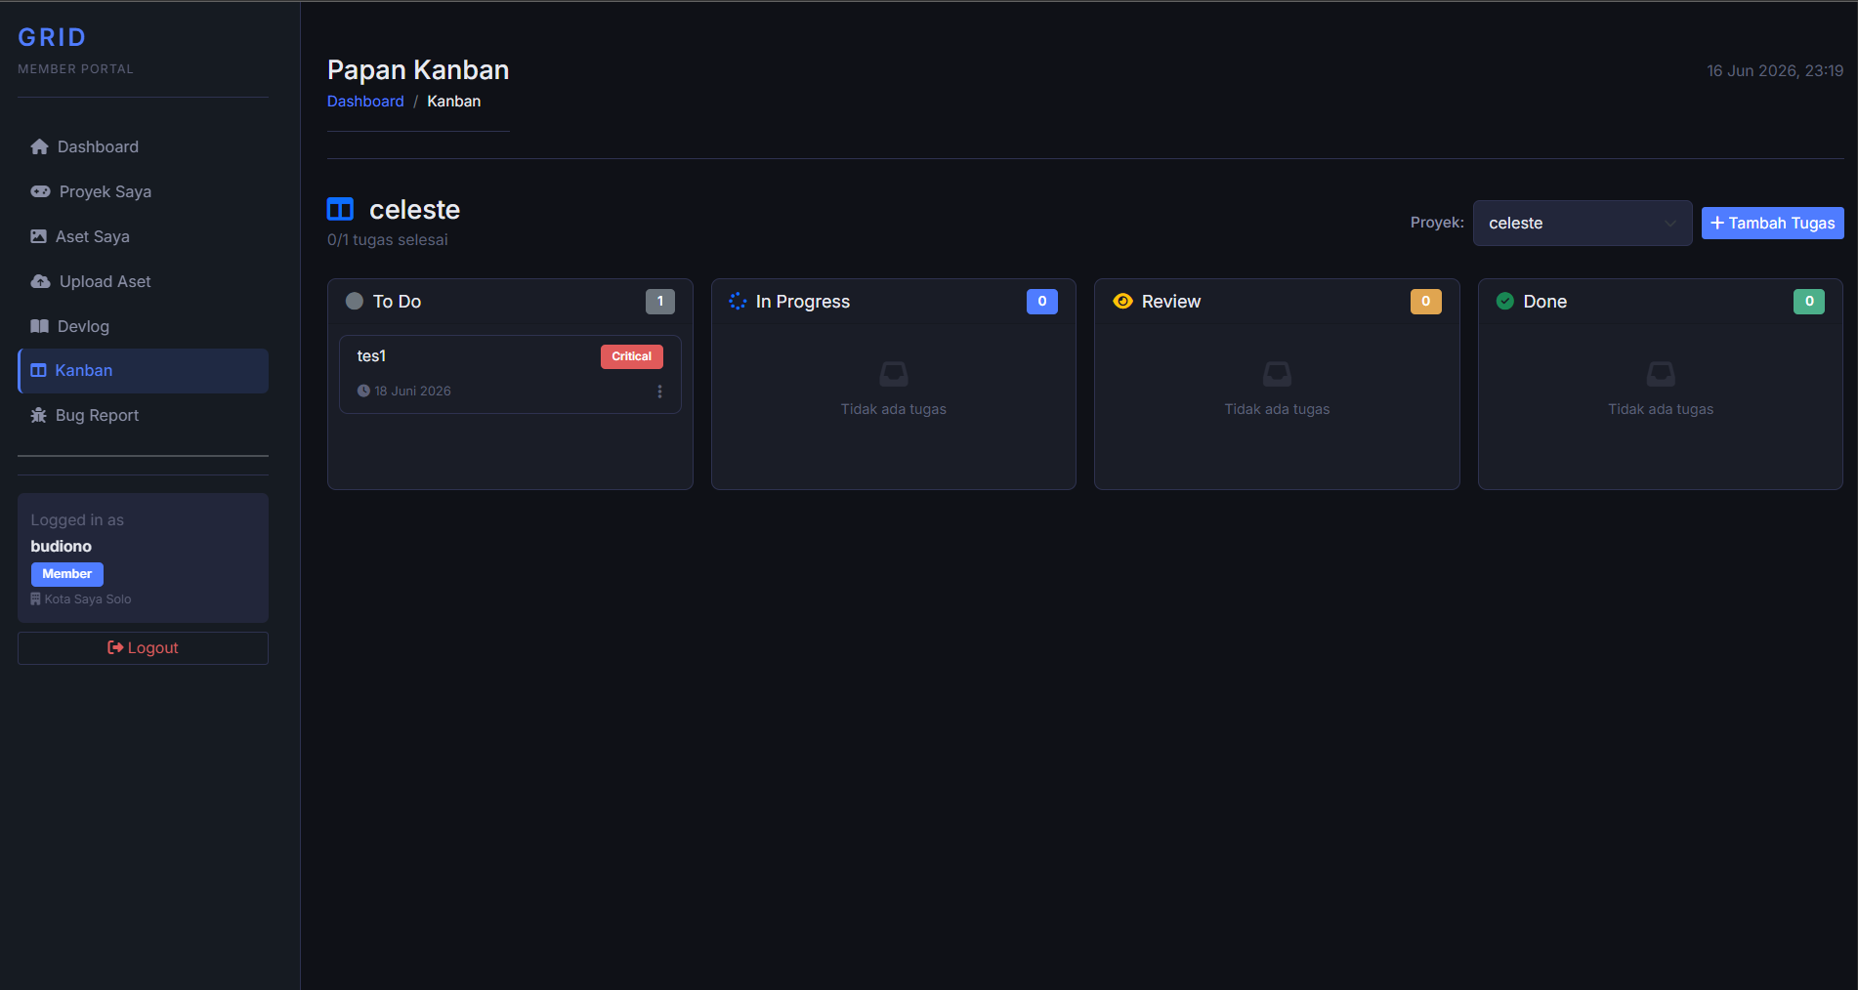Go to Proyek Saya in sidebar
This screenshot has width=1858, height=990.
143,191
